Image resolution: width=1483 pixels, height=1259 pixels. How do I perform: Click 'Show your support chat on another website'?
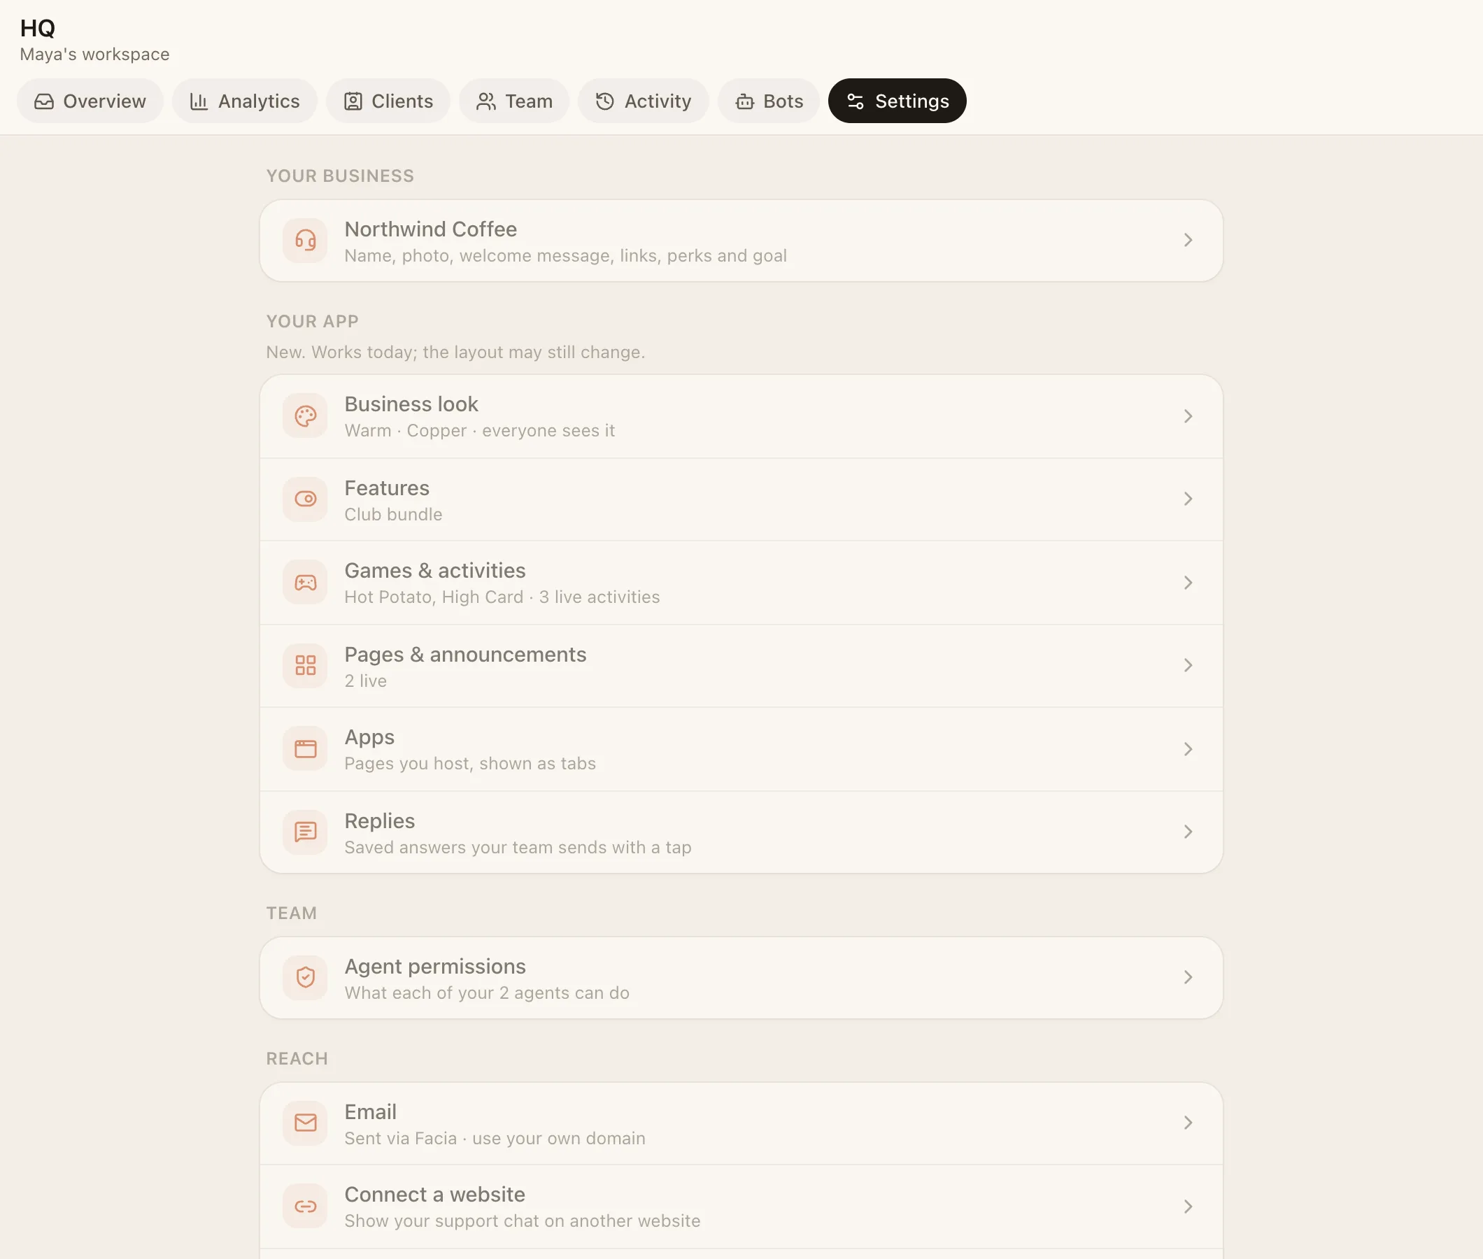(x=522, y=1221)
